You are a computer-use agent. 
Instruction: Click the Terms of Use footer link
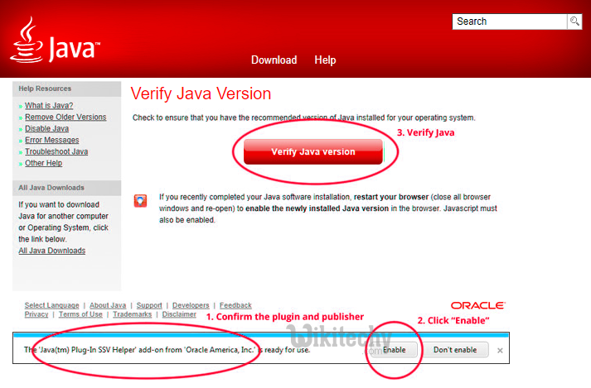click(80, 314)
